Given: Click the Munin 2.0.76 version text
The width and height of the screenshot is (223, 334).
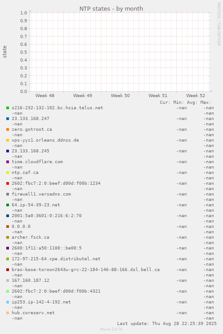Looking at the screenshot, I should click(111, 329).
